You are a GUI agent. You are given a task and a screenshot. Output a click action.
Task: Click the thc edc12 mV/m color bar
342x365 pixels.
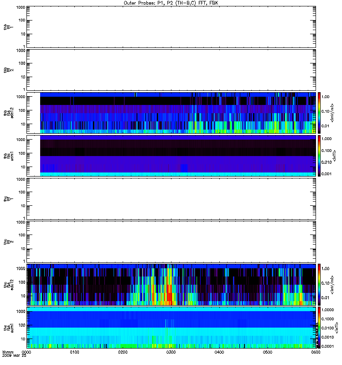(x=319, y=285)
